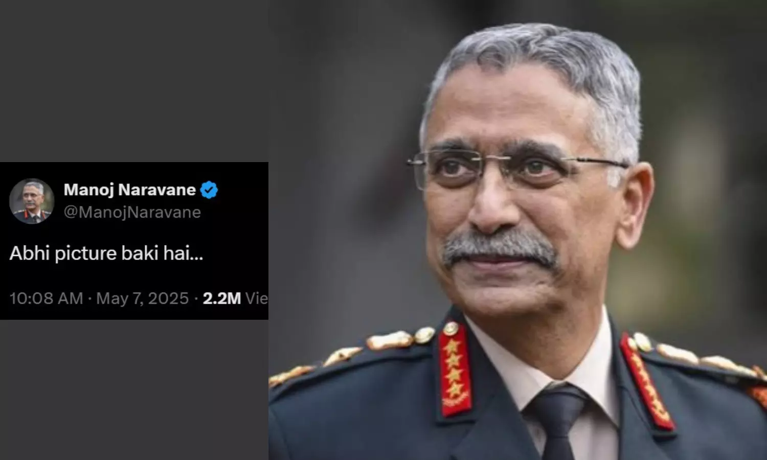Click the cut-off Views label after 2.2M

(x=257, y=298)
